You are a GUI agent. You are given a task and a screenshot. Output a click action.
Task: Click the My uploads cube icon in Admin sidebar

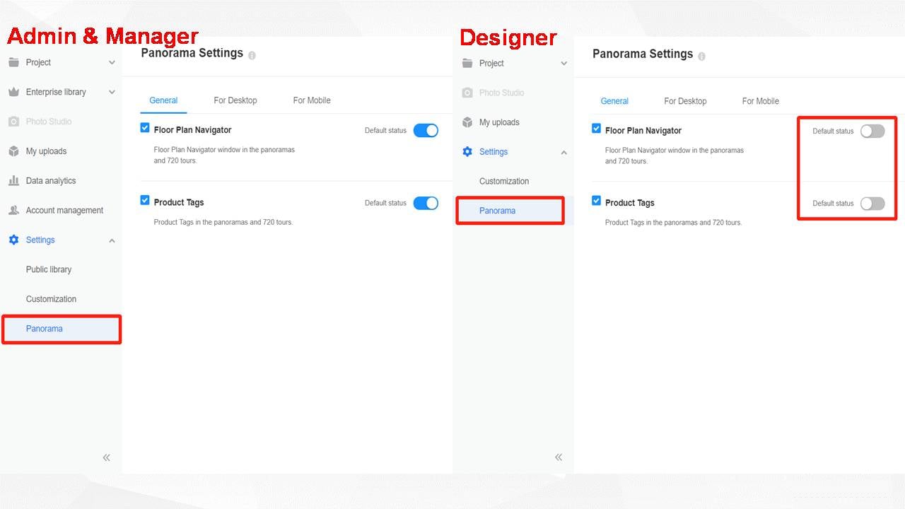coord(13,151)
